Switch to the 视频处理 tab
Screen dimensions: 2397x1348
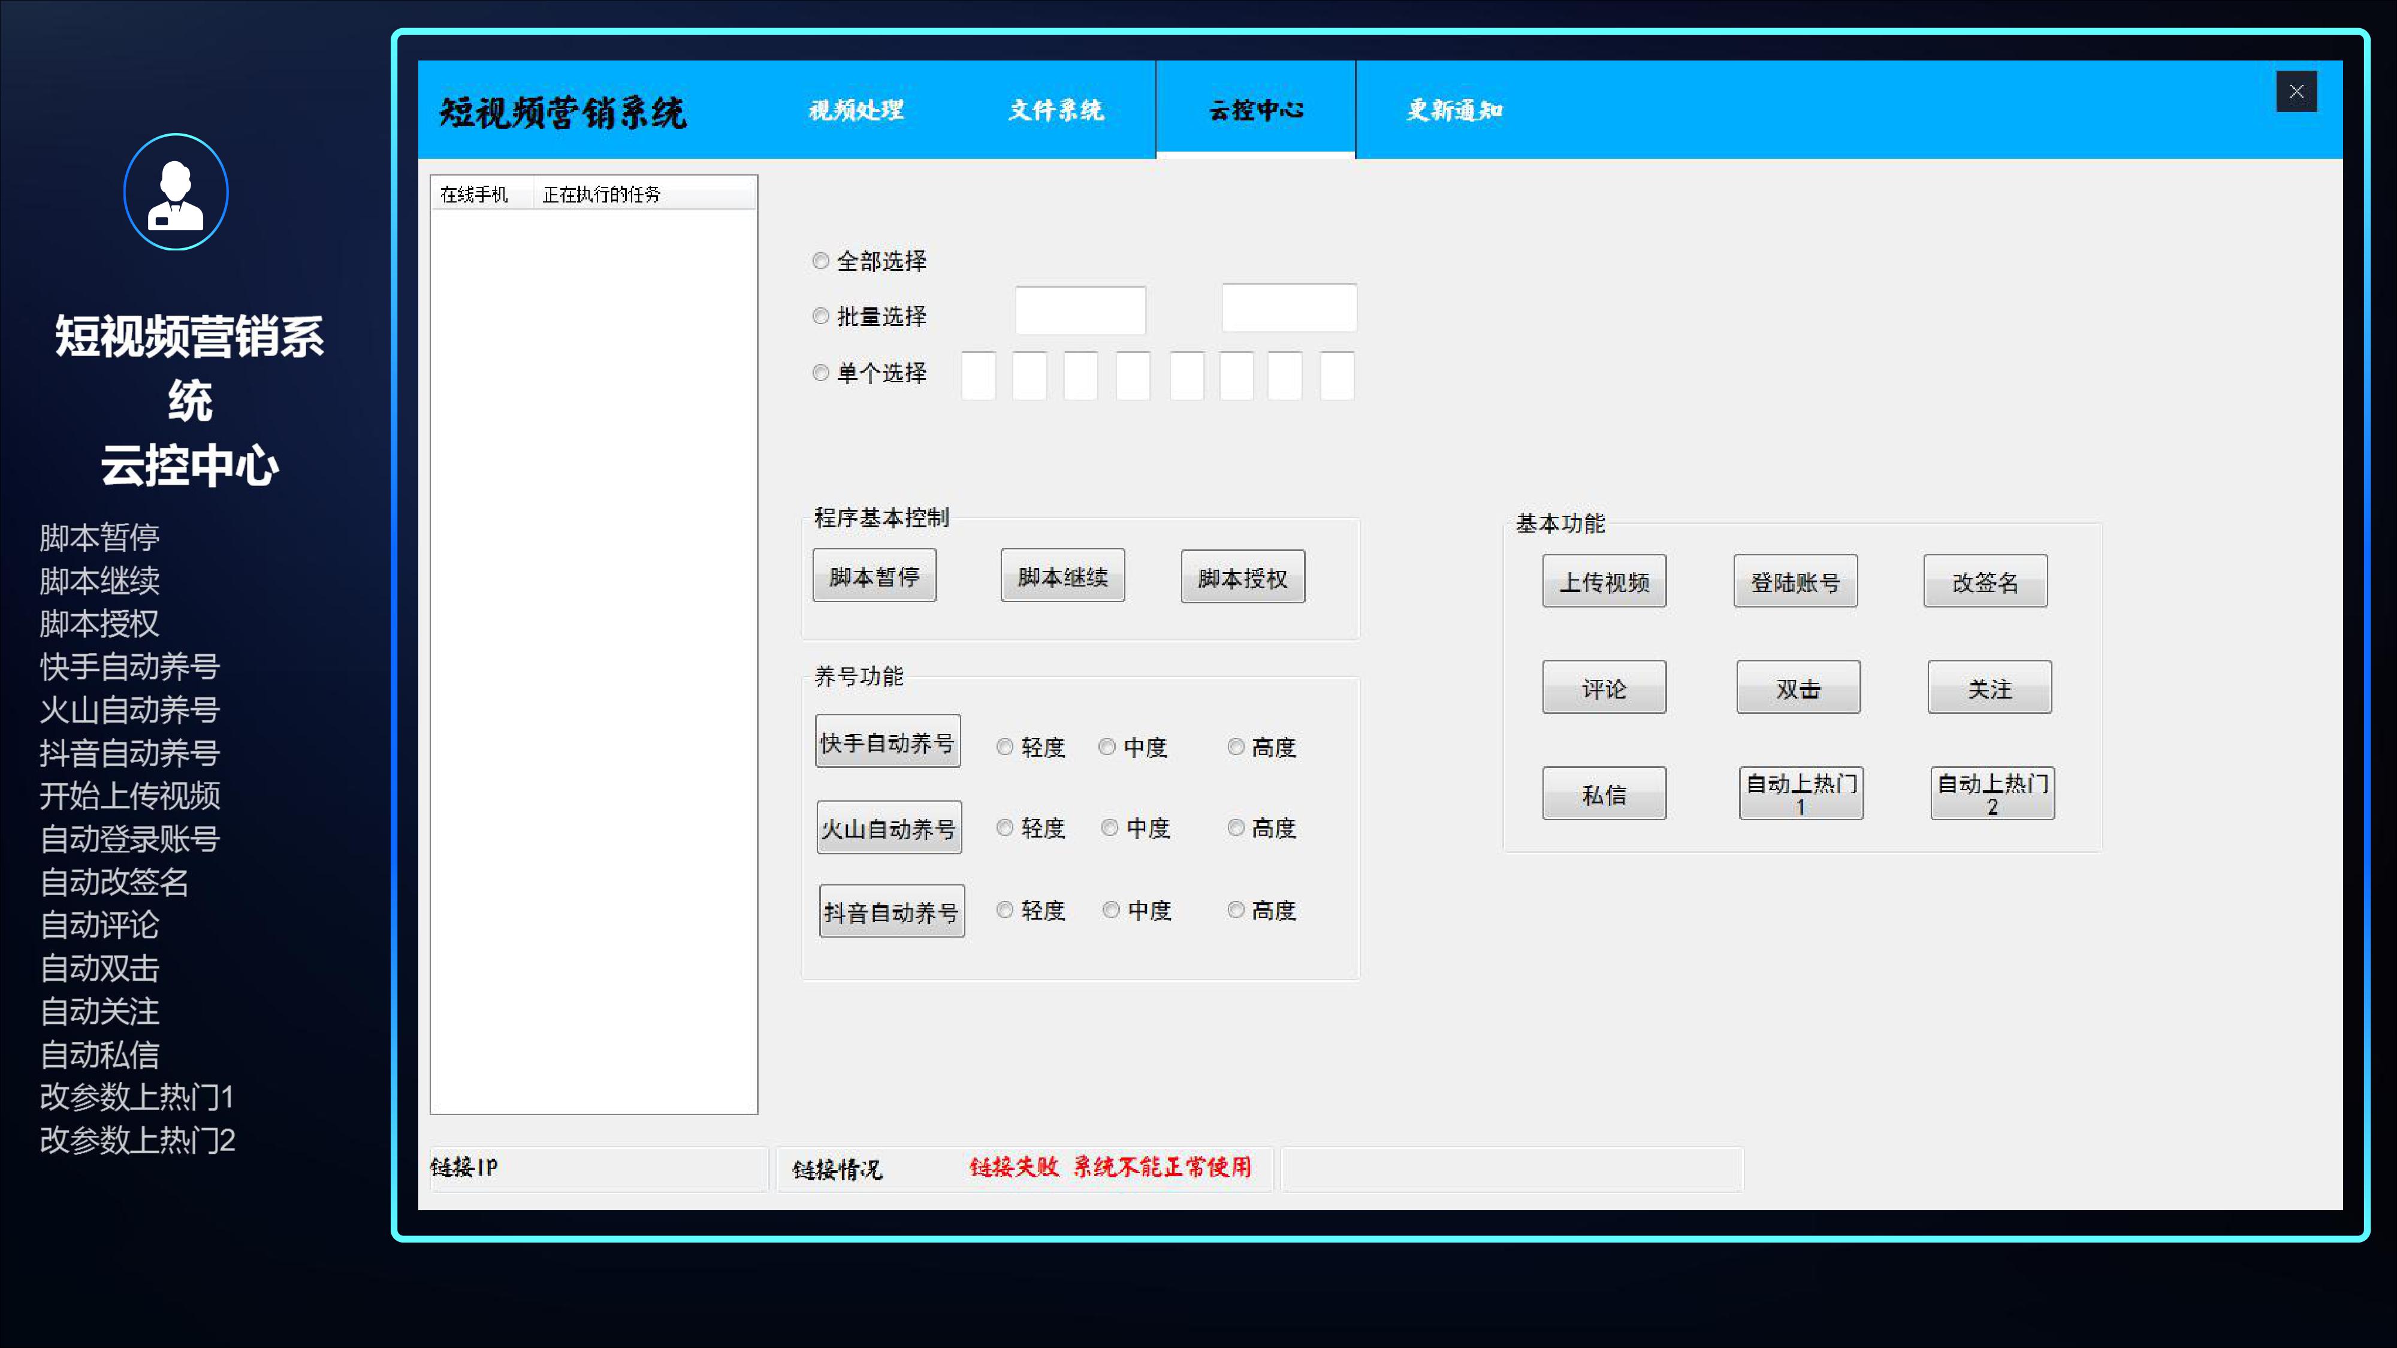(856, 110)
